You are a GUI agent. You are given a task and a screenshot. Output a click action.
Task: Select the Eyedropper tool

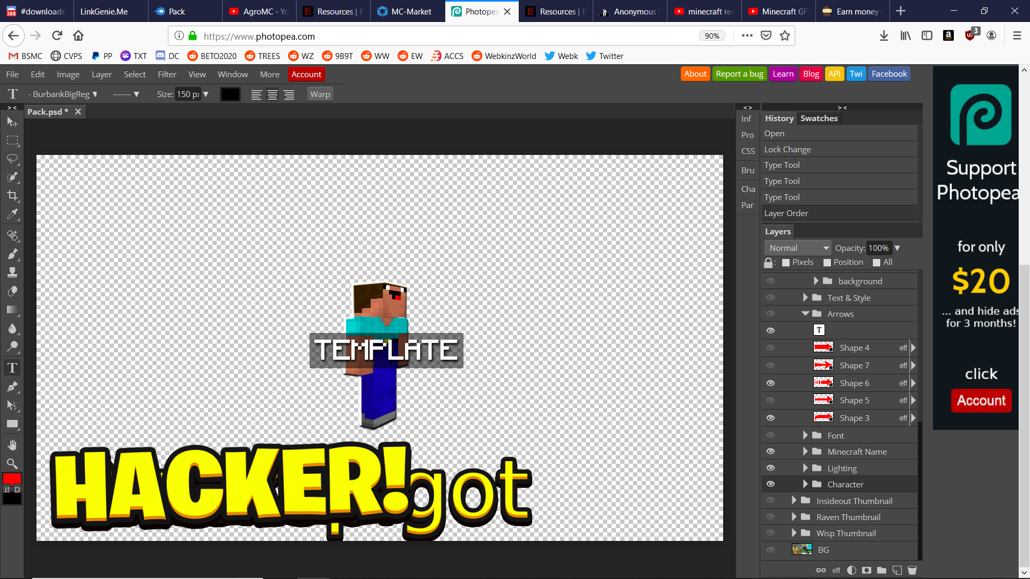pyautogui.click(x=12, y=214)
